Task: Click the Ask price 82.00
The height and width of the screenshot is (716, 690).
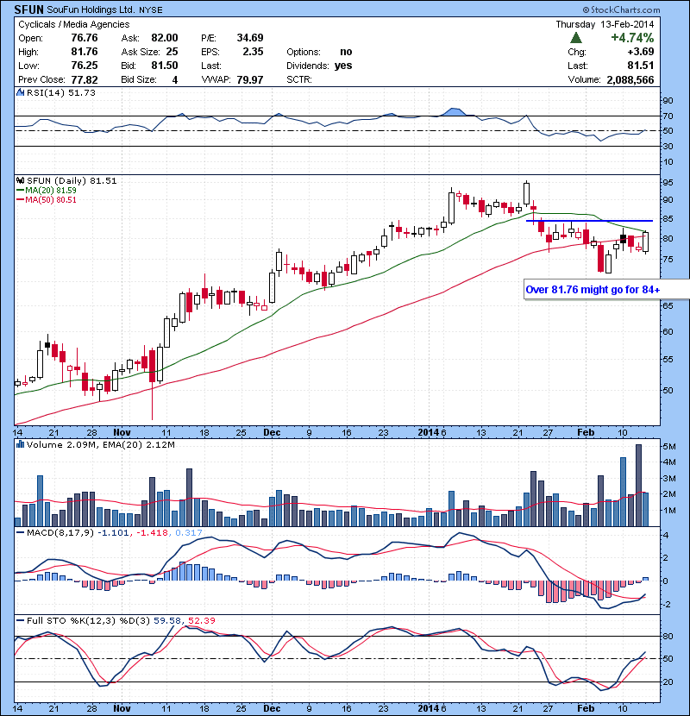Action: tap(165, 38)
